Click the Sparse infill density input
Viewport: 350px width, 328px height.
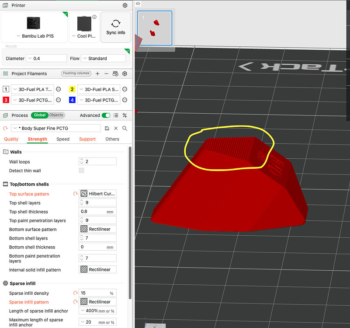point(97,293)
